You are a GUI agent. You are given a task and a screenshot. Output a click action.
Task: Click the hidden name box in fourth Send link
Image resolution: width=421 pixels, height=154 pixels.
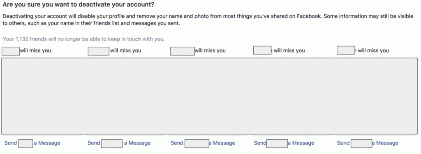[x=277, y=144]
